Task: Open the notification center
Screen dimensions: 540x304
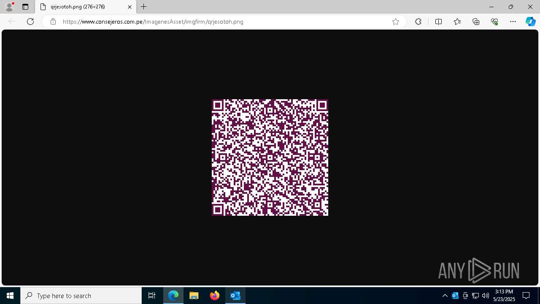Action: pos(526,296)
